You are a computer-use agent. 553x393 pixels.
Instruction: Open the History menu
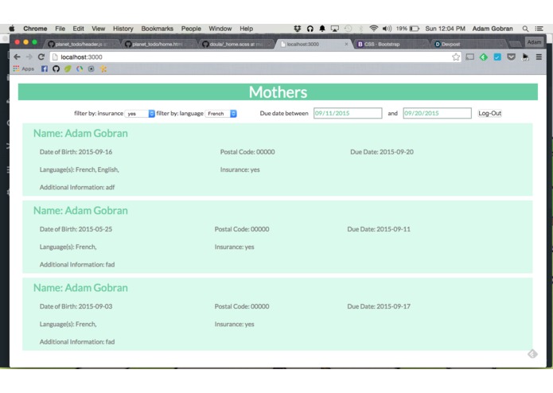pos(123,29)
